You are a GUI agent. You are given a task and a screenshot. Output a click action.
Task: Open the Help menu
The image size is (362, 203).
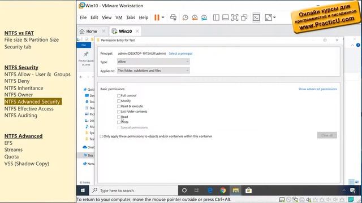143,17
